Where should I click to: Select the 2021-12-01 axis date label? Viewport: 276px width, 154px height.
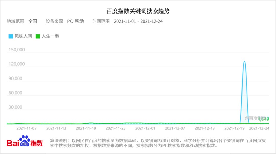point(145,128)
